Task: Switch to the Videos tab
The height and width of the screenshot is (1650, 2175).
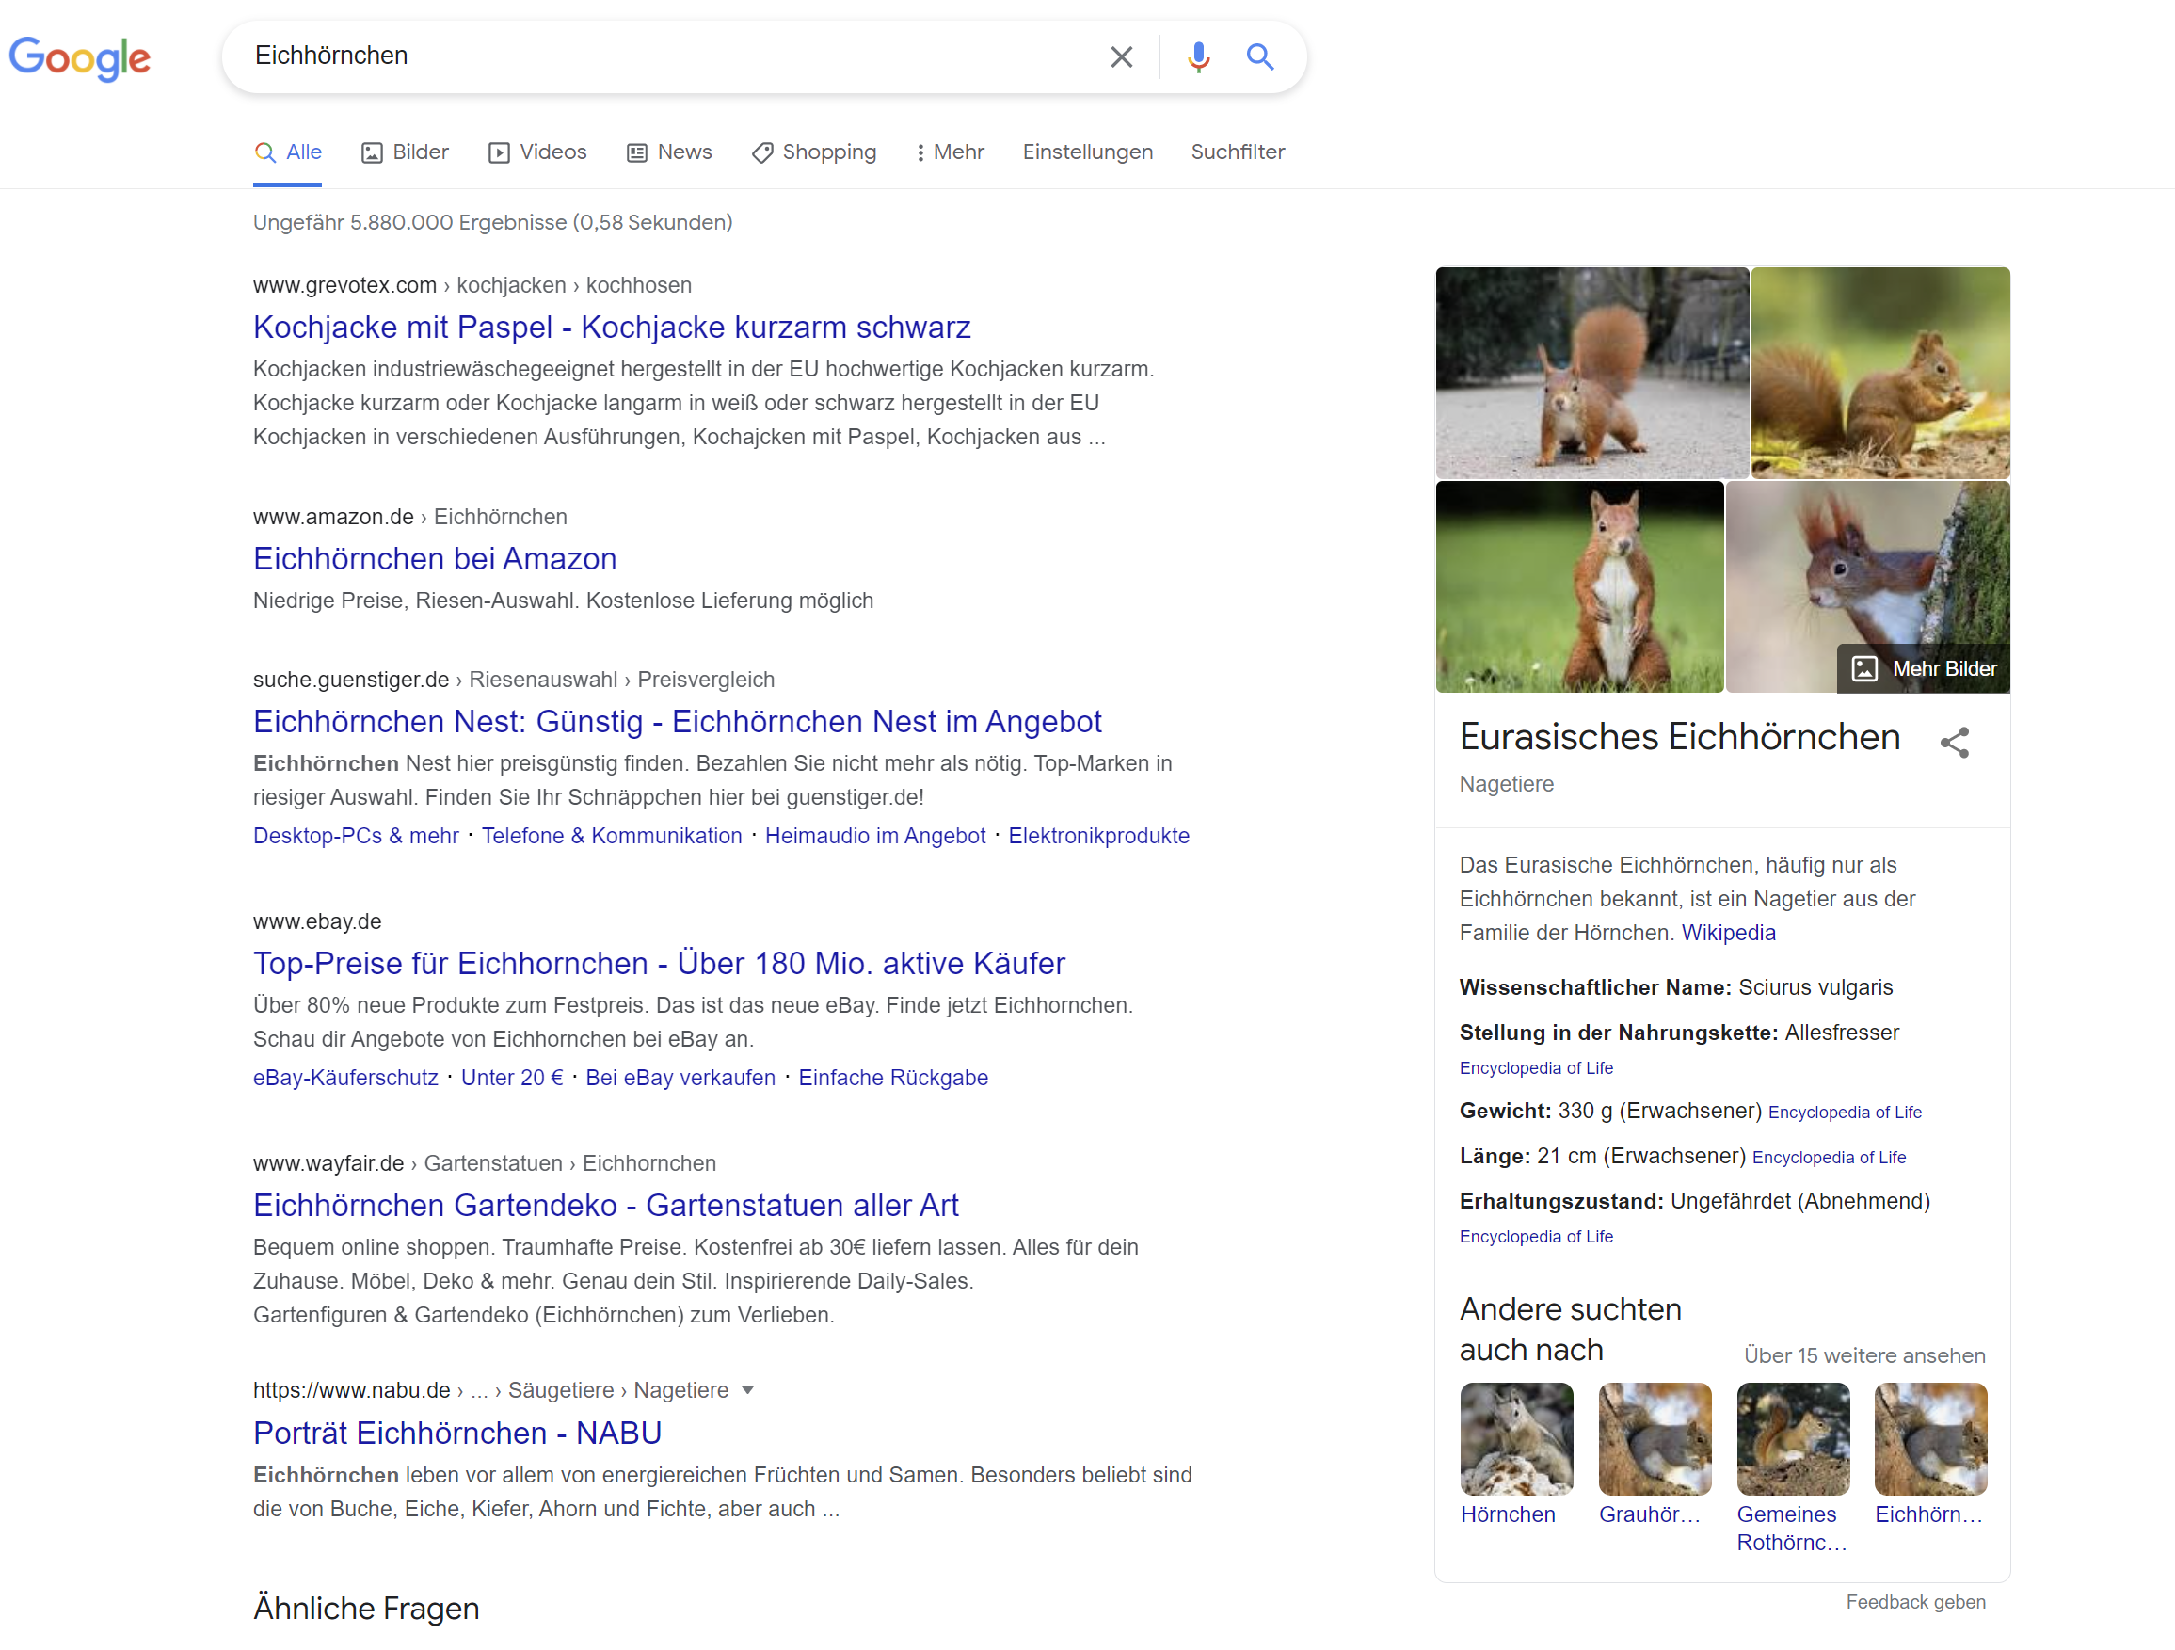Action: [x=537, y=152]
